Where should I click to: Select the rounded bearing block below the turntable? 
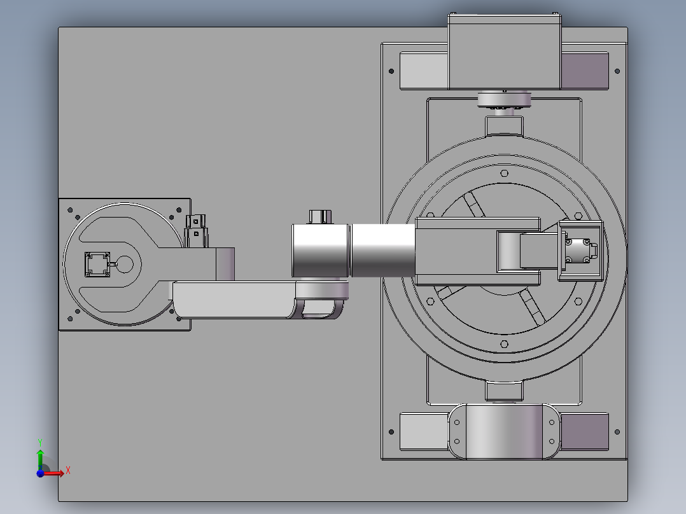pos(504,432)
